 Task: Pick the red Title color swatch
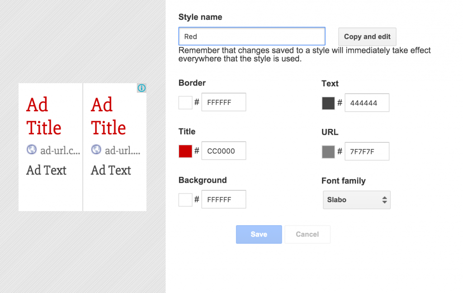[185, 151]
